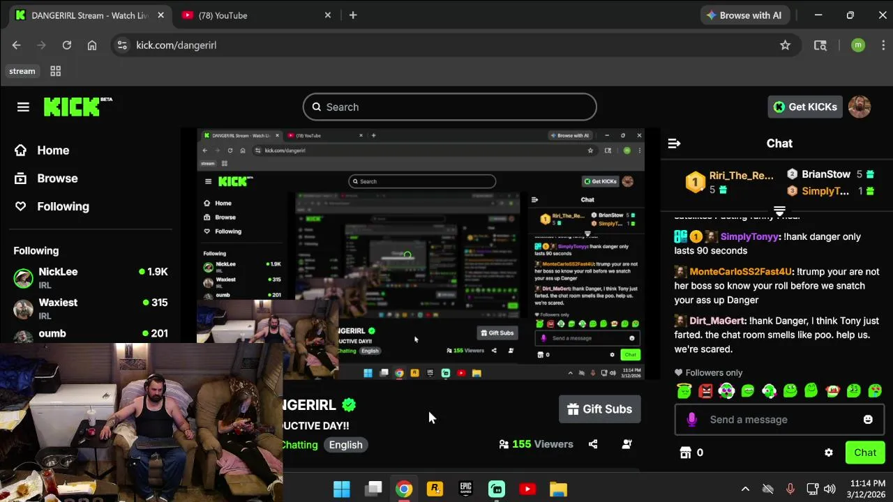Click the share stream icon
The width and height of the screenshot is (893, 502).
click(593, 444)
